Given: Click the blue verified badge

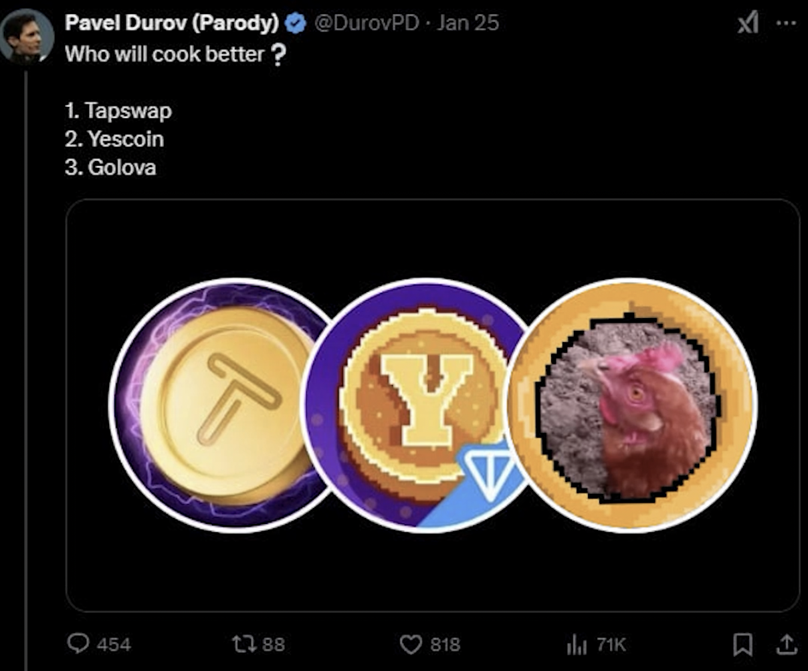Looking at the screenshot, I should coord(295,23).
